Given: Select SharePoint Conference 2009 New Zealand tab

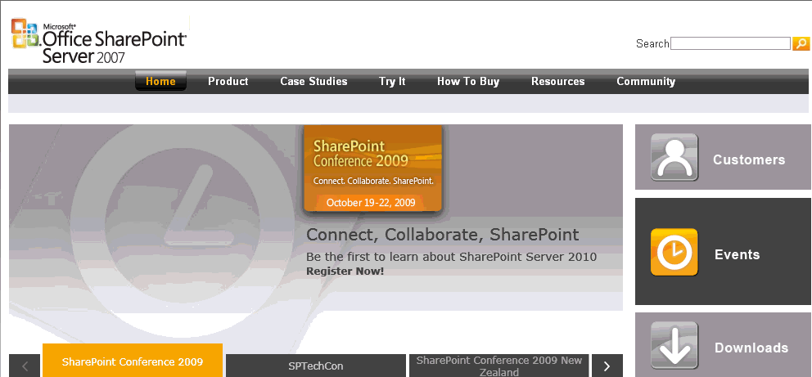Looking at the screenshot, I should click(499, 366).
